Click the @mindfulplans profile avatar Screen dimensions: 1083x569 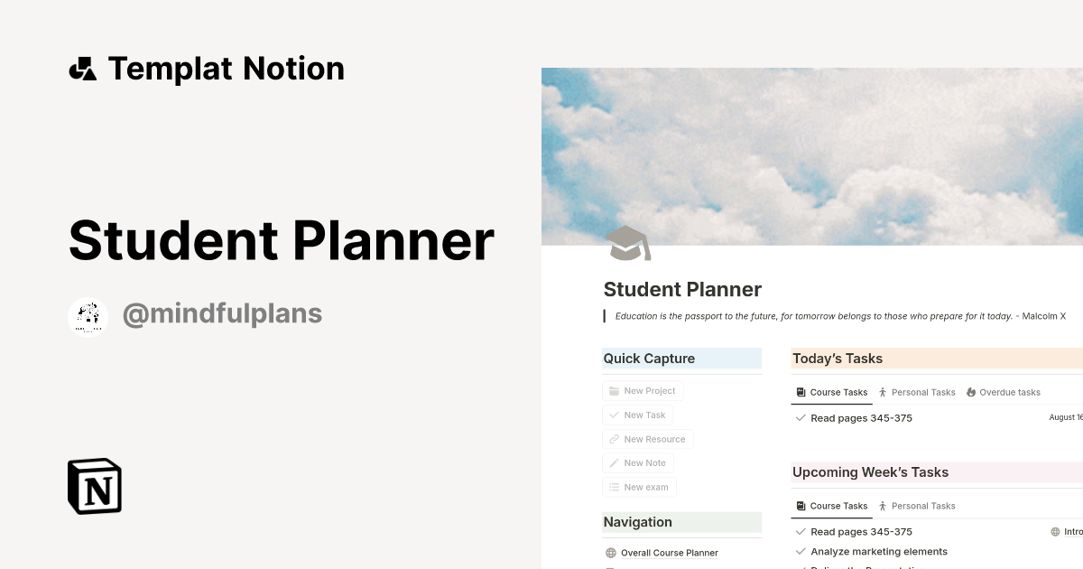[88, 315]
